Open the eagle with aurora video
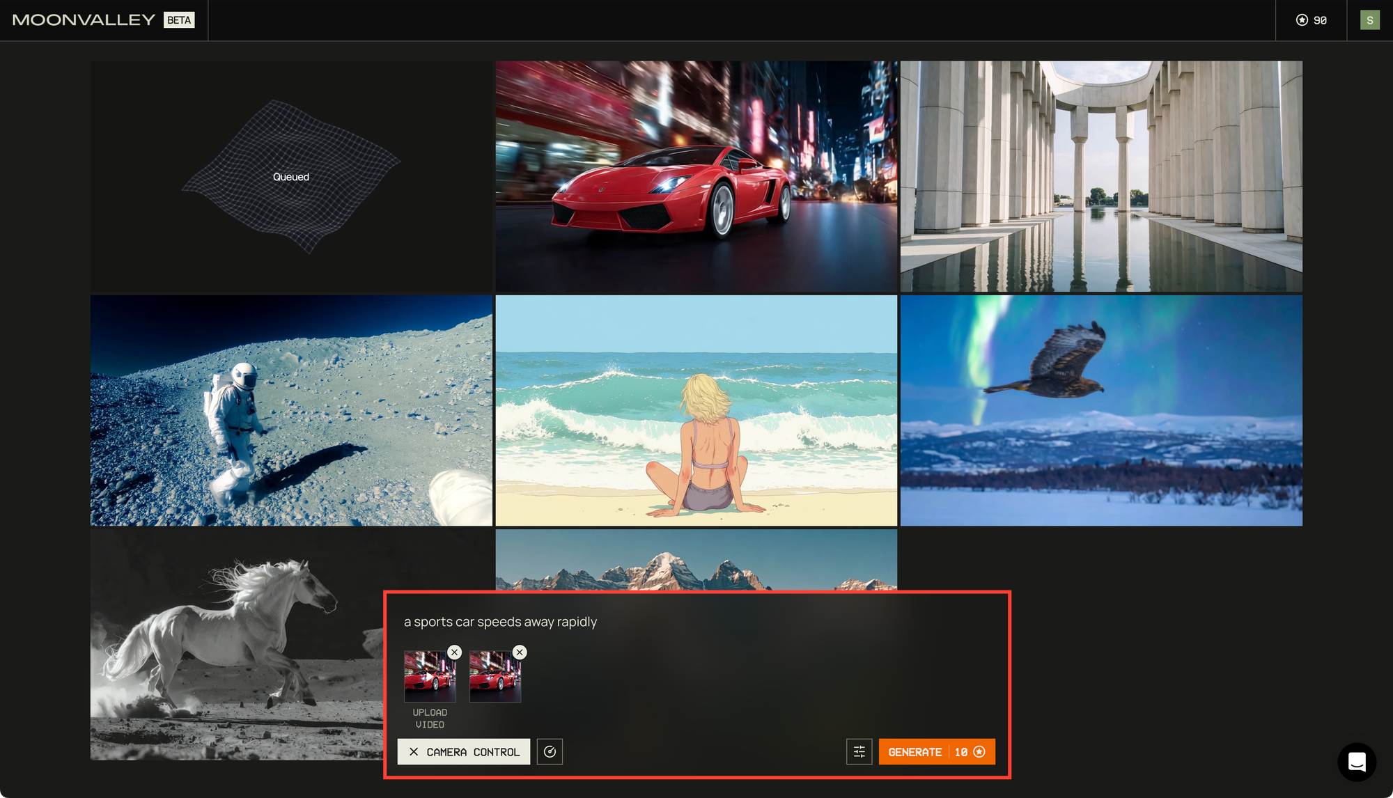The height and width of the screenshot is (798, 1393). tap(1101, 410)
